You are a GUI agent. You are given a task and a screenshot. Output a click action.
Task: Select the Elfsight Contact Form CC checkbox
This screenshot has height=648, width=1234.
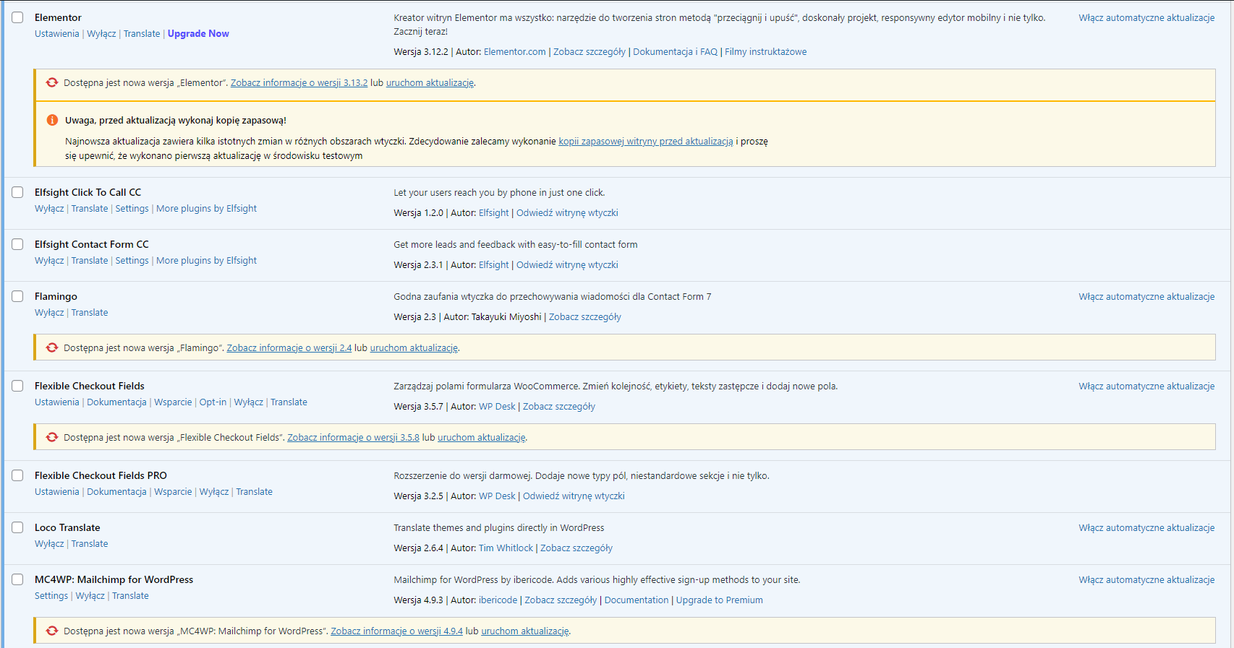pyautogui.click(x=17, y=244)
